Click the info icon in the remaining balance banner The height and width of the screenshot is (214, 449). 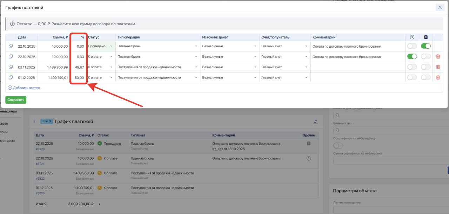pyautogui.click(x=13, y=24)
